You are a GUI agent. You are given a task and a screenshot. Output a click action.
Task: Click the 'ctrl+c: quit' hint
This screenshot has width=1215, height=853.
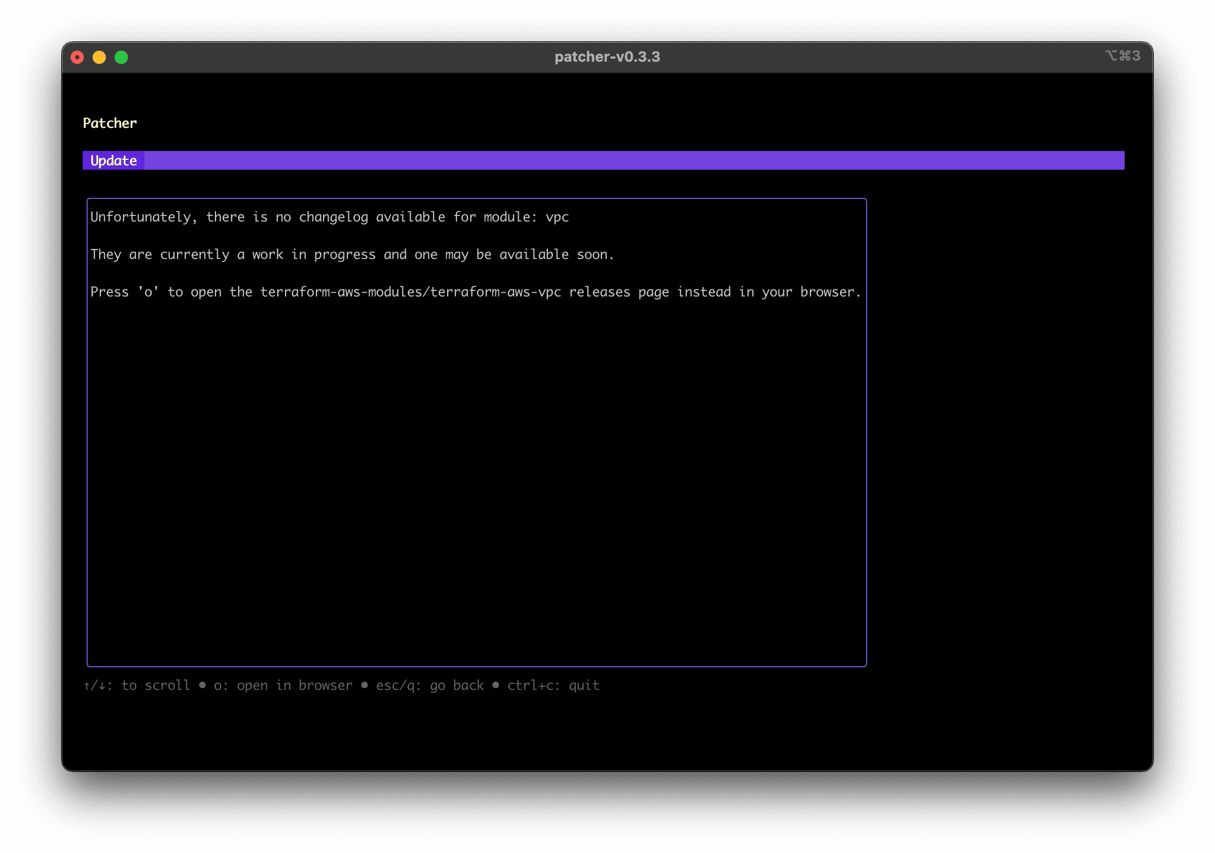point(553,685)
